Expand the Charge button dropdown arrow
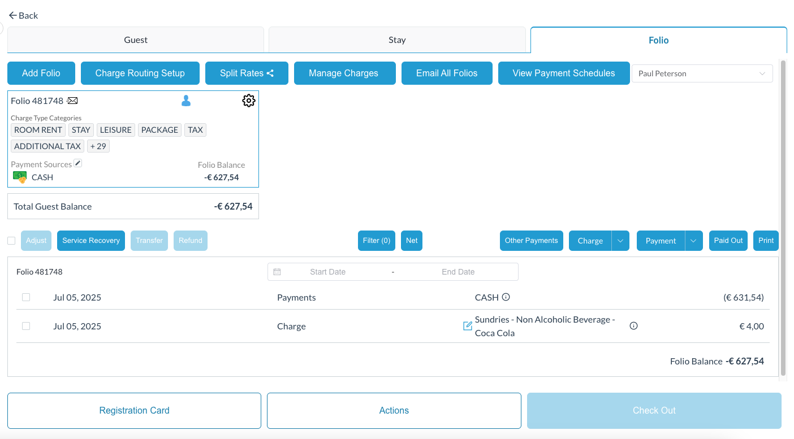This screenshot has height=439, width=794. [620, 241]
